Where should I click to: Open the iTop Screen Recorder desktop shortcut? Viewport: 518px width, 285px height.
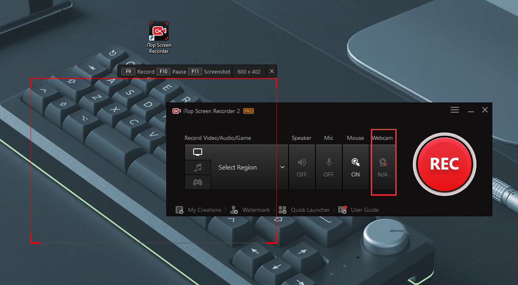(159, 37)
